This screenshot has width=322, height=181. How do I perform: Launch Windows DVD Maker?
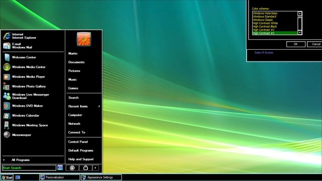pos(33,106)
